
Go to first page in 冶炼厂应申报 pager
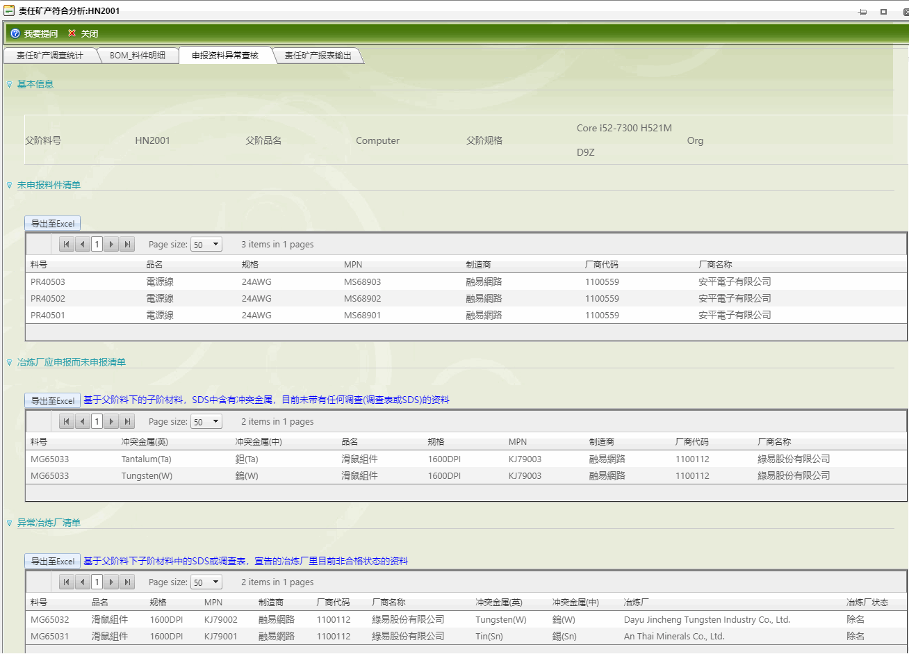point(67,421)
